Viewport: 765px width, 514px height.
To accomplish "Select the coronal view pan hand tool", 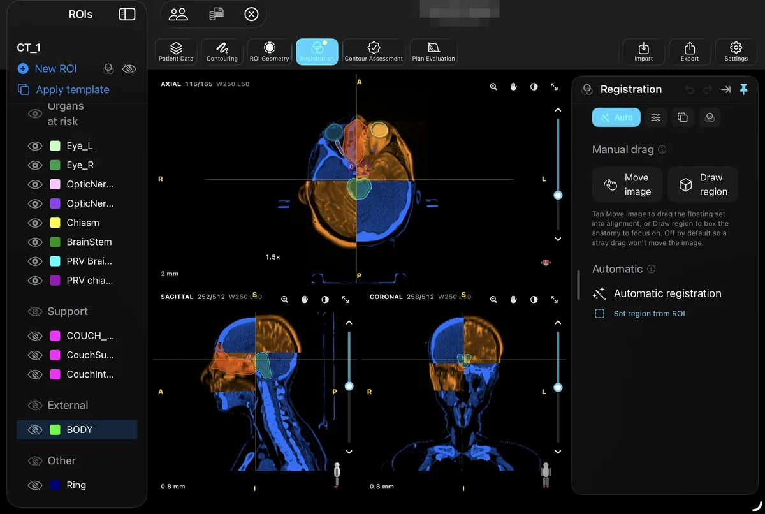I will point(514,299).
